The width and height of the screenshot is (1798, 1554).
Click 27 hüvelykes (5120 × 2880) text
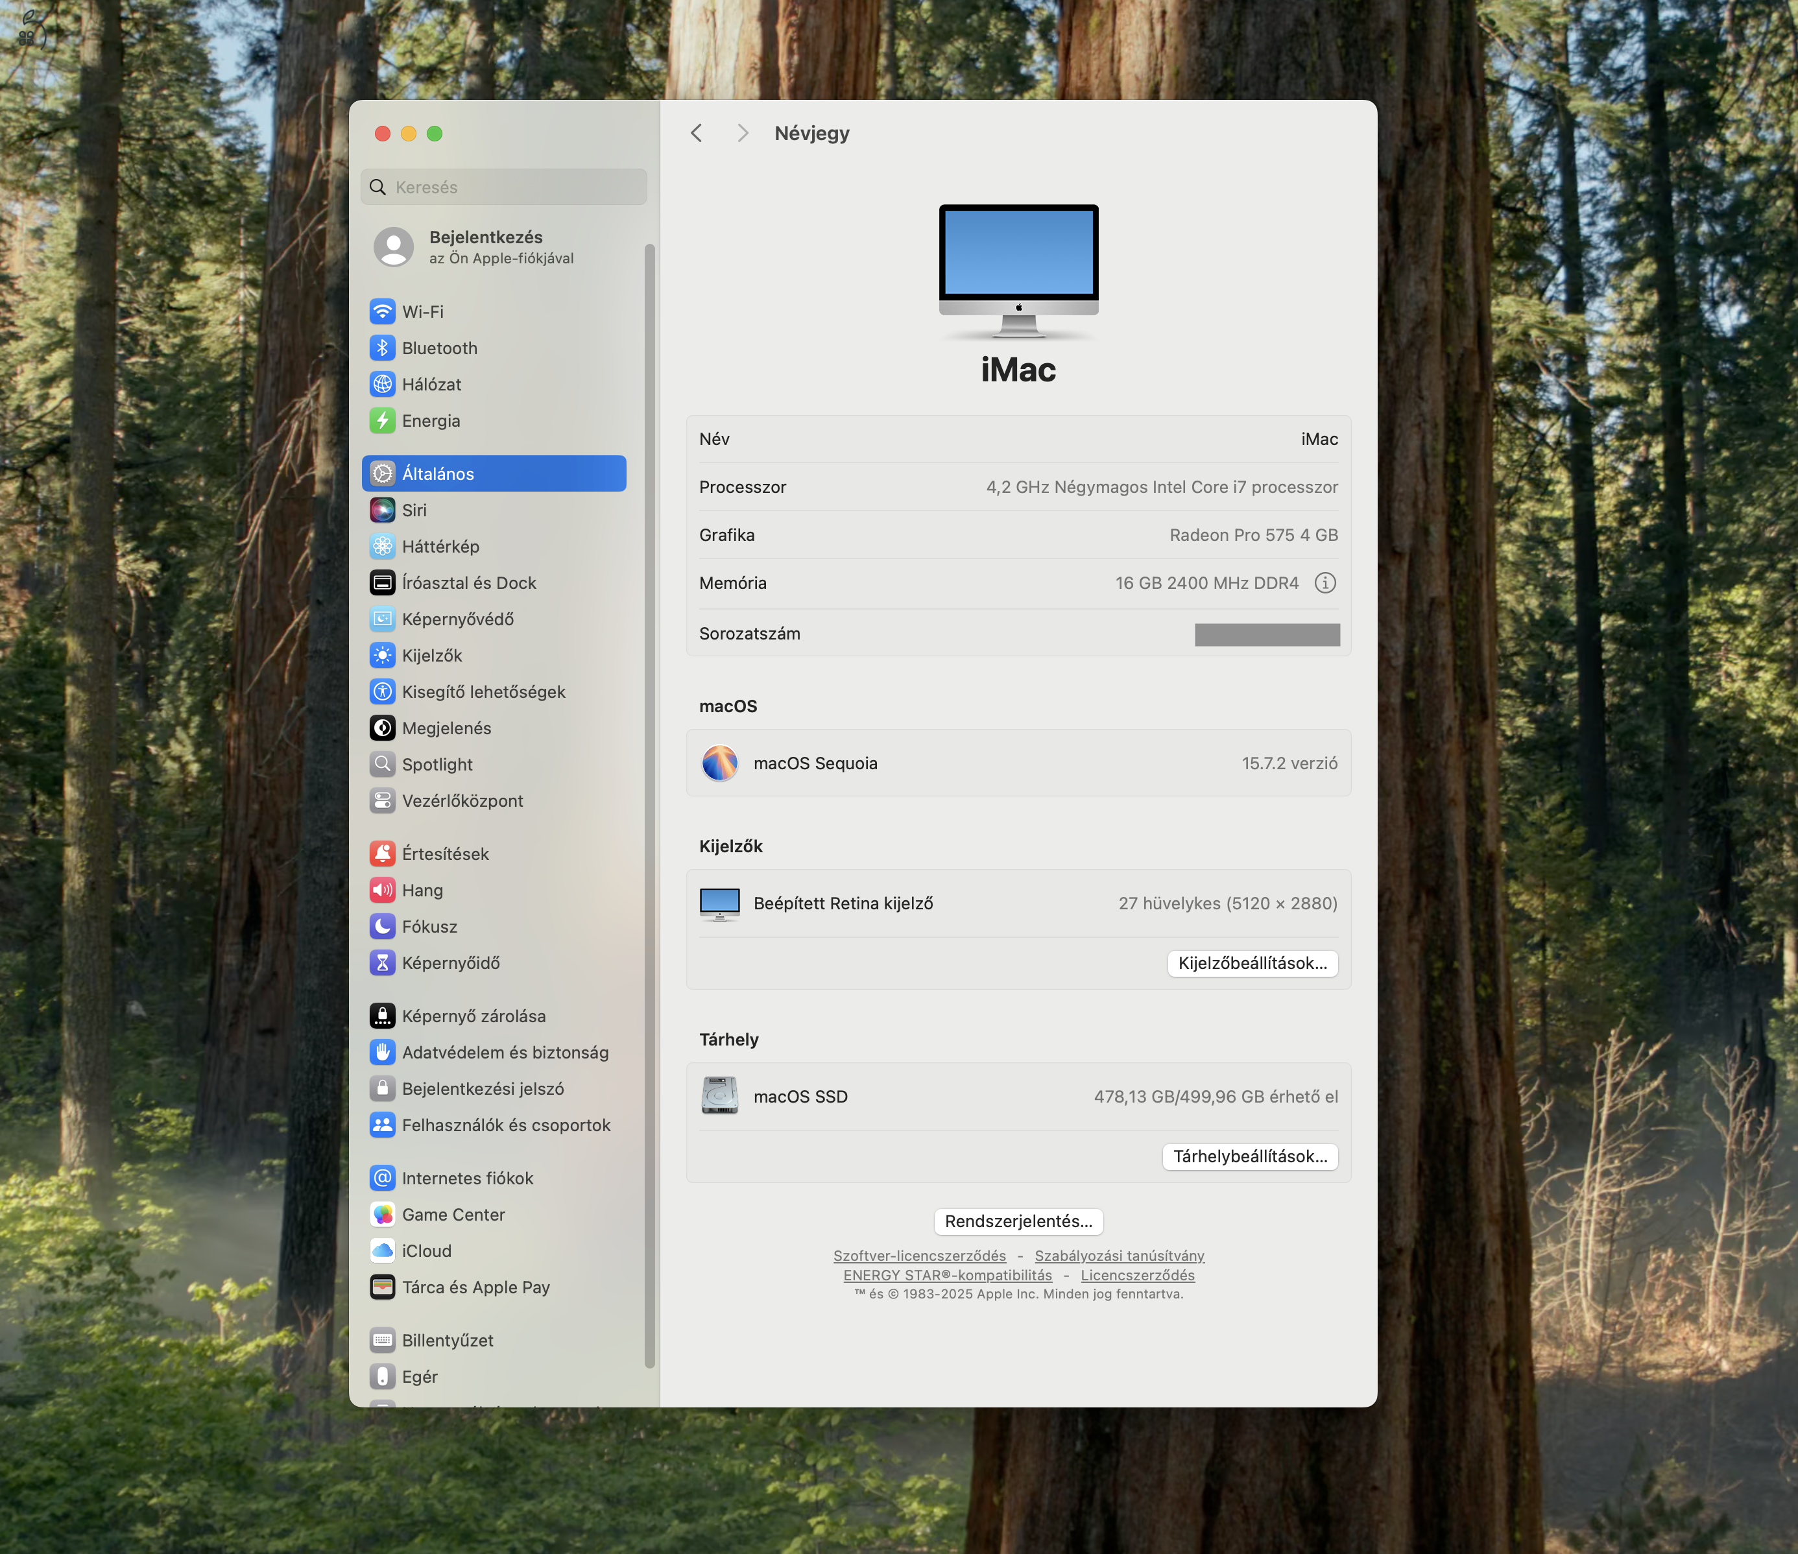[1228, 904]
